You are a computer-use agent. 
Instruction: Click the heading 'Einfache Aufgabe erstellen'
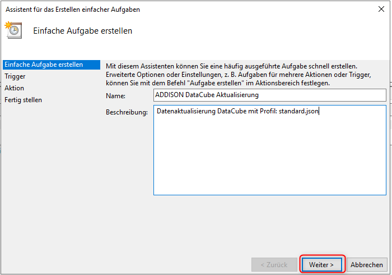point(83,31)
